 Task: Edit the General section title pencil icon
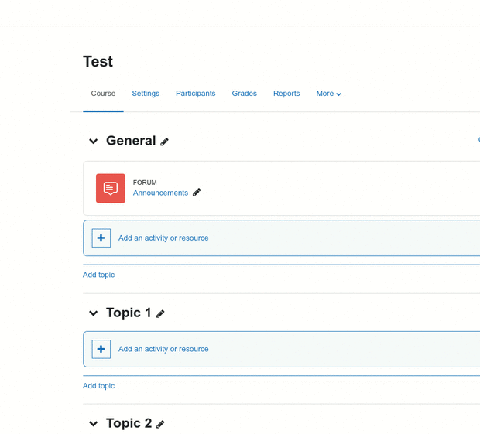pos(164,142)
